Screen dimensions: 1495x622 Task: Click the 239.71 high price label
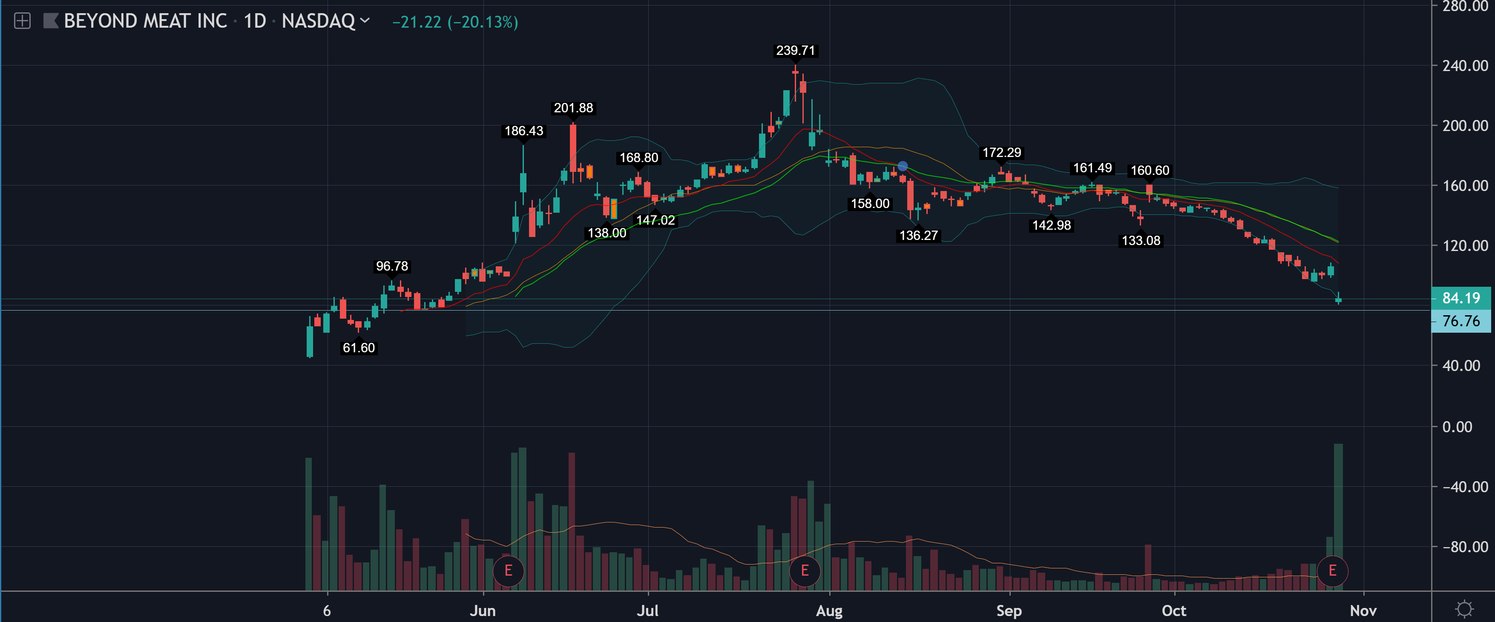pyautogui.click(x=795, y=51)
